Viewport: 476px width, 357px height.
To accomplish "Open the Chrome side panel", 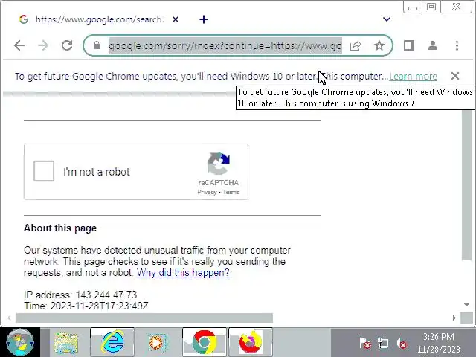I will coord(409,45).
